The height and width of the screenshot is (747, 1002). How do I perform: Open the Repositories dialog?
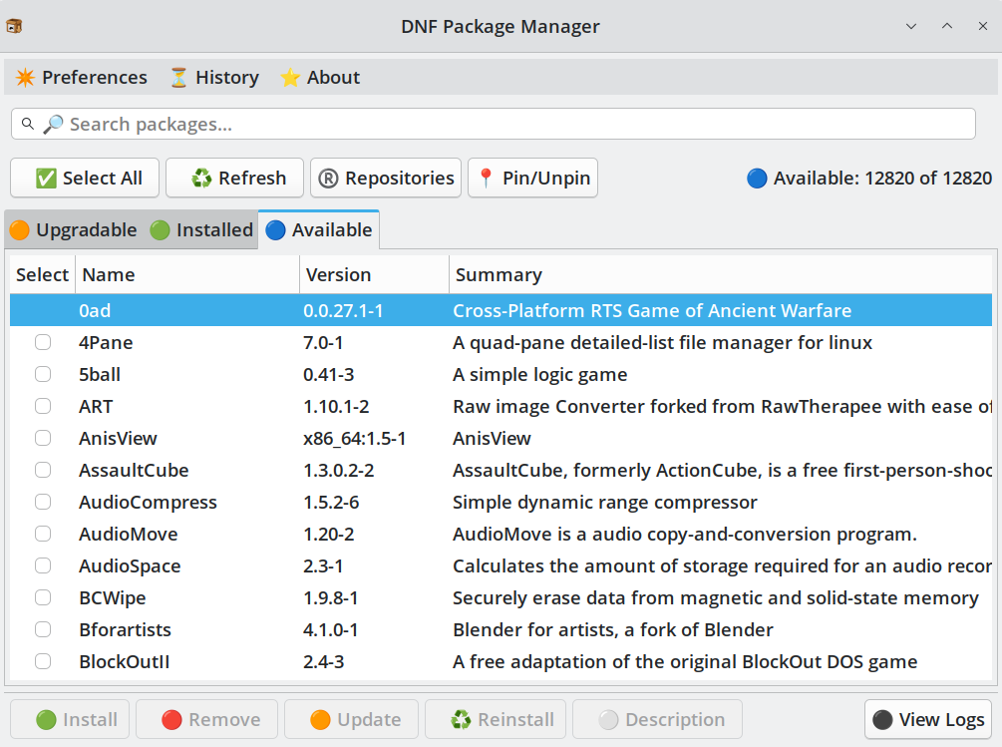pos(386,178)
